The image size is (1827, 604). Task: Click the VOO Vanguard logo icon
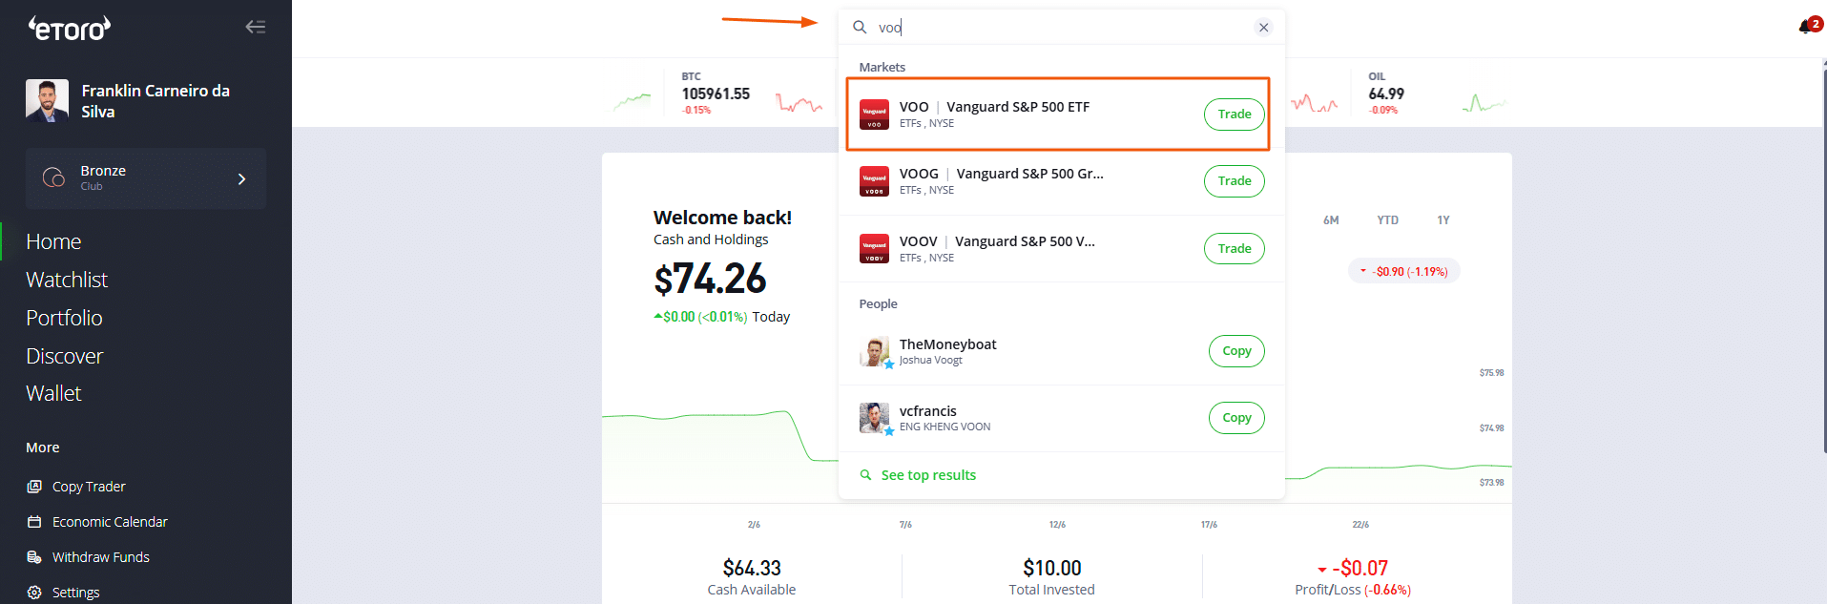click(874, 115)
